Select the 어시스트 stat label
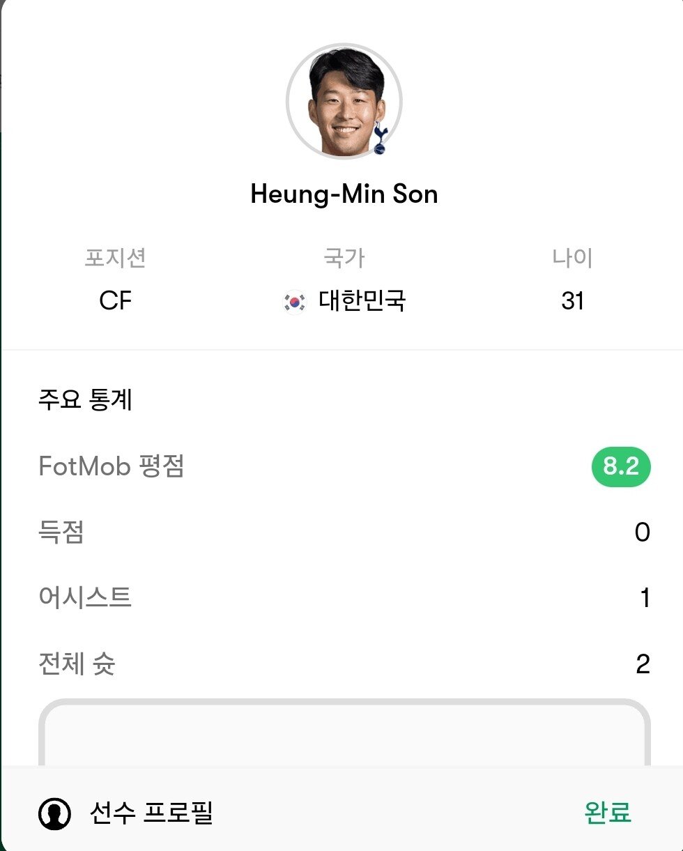 [85, 598]
